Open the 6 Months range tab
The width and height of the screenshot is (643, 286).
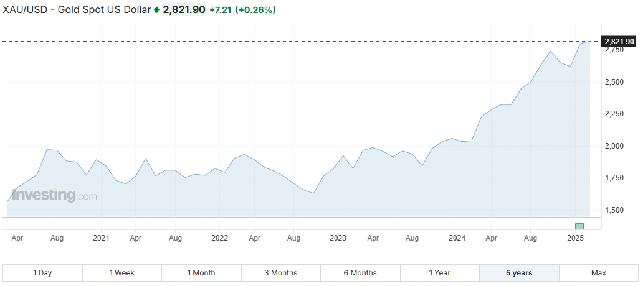pyautogui.click(x=360, y=273)
